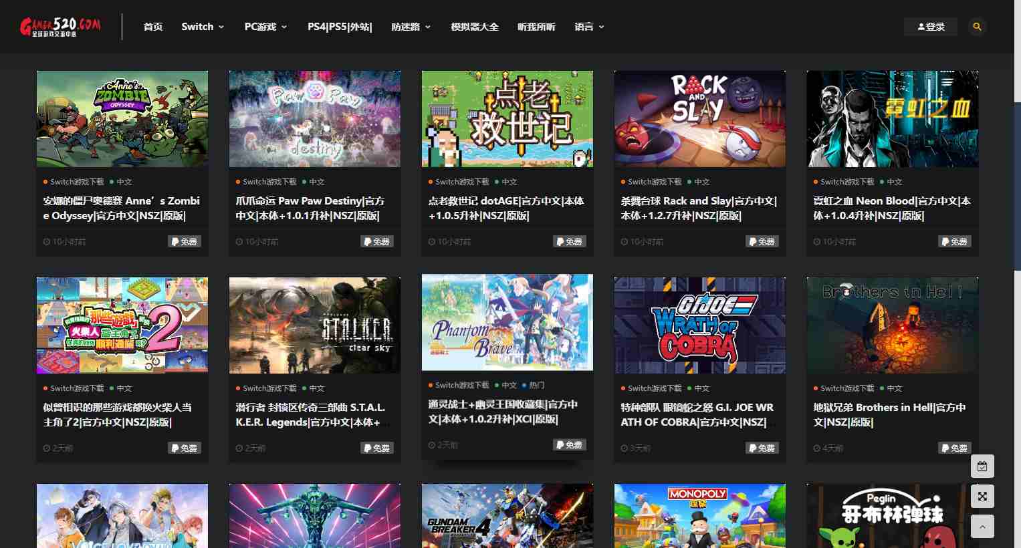Click the 免费 badge on Neon Blood card
Image resolution: width=1021 pixels, height=548 pixels.
click(x=954, y=242)
